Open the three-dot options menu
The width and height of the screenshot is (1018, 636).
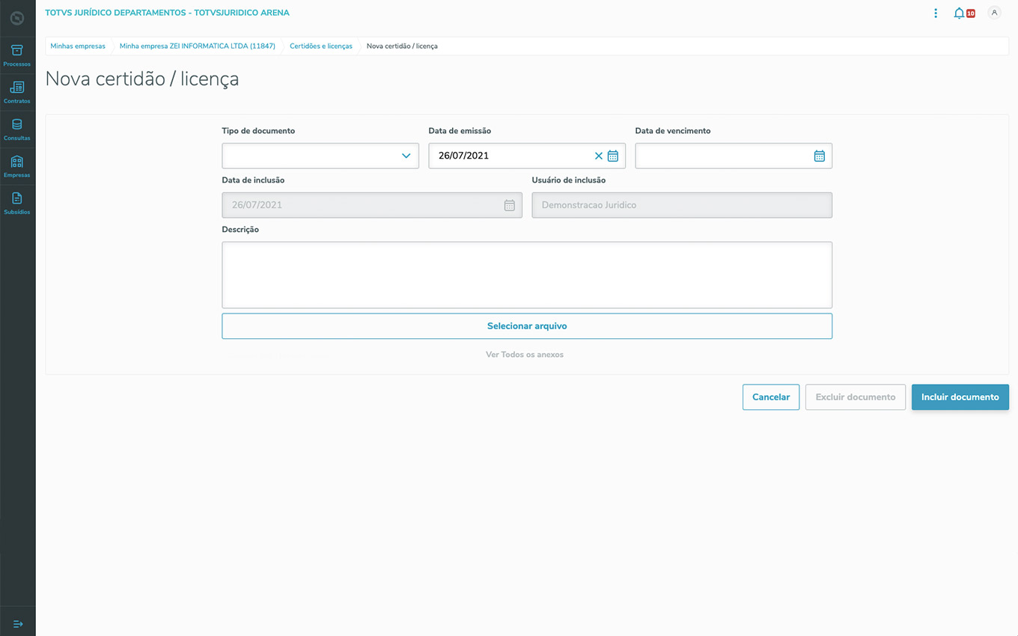click(x=936, y=13)
